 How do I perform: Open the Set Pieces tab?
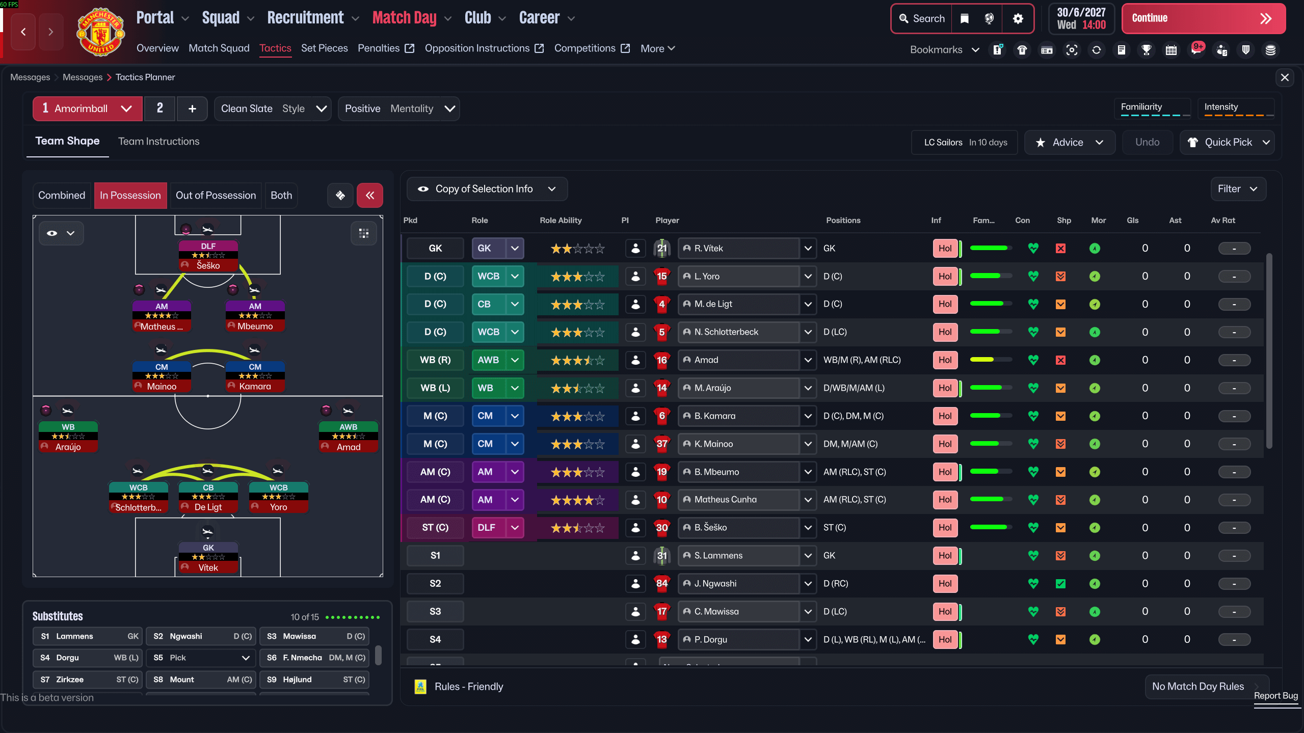click(x=324, y=48)
